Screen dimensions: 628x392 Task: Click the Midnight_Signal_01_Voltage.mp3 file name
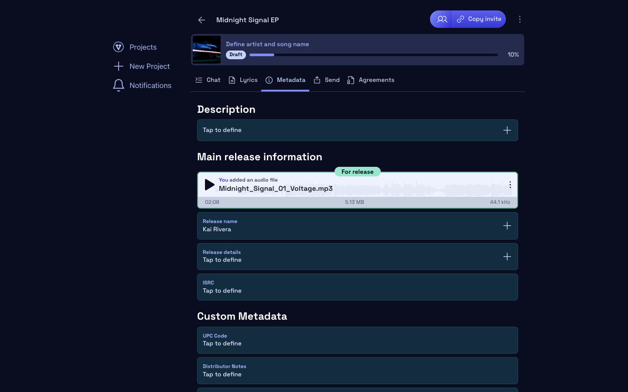tap(276, 189)
